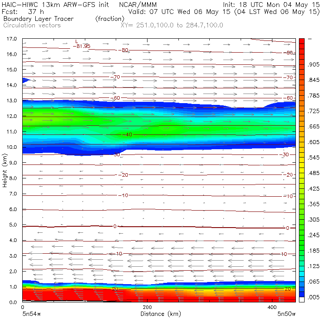The width and height of the screenshot is (322, 322).
Task: Click the '14.0' height tick label
Action: [12, 85]
